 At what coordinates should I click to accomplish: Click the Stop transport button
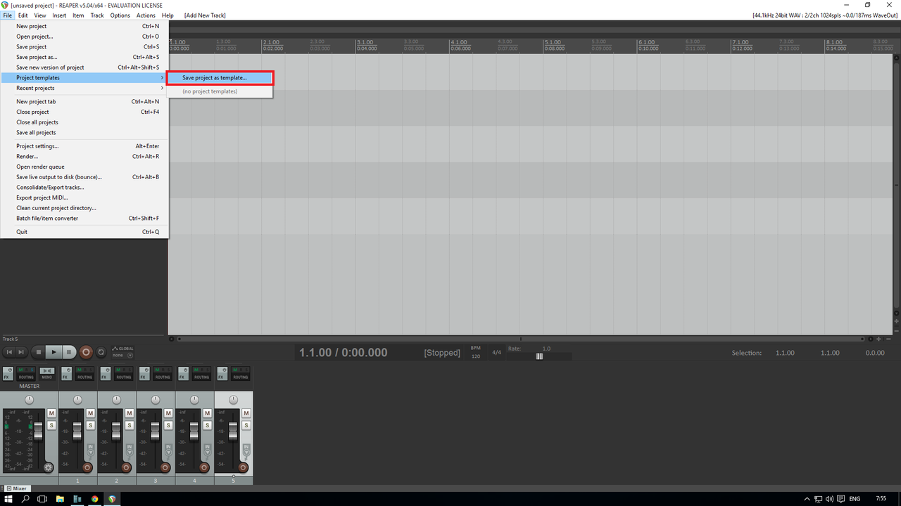point(39,352)
